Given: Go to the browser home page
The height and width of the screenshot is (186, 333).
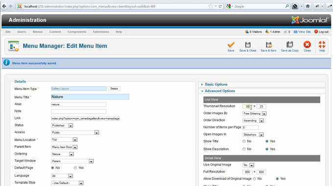Looking at the screenshot, I should pos(308,6).
